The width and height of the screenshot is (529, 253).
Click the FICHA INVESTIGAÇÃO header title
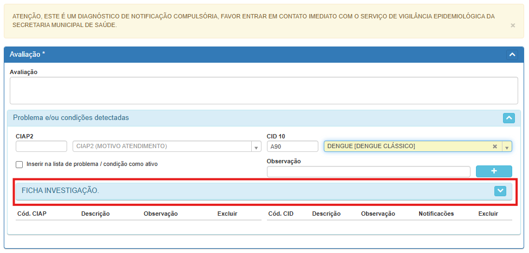click(60, 191)
